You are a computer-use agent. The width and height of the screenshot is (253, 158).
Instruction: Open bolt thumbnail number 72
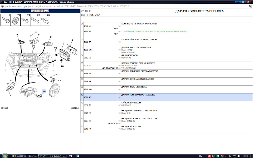(x=35, y=20)
